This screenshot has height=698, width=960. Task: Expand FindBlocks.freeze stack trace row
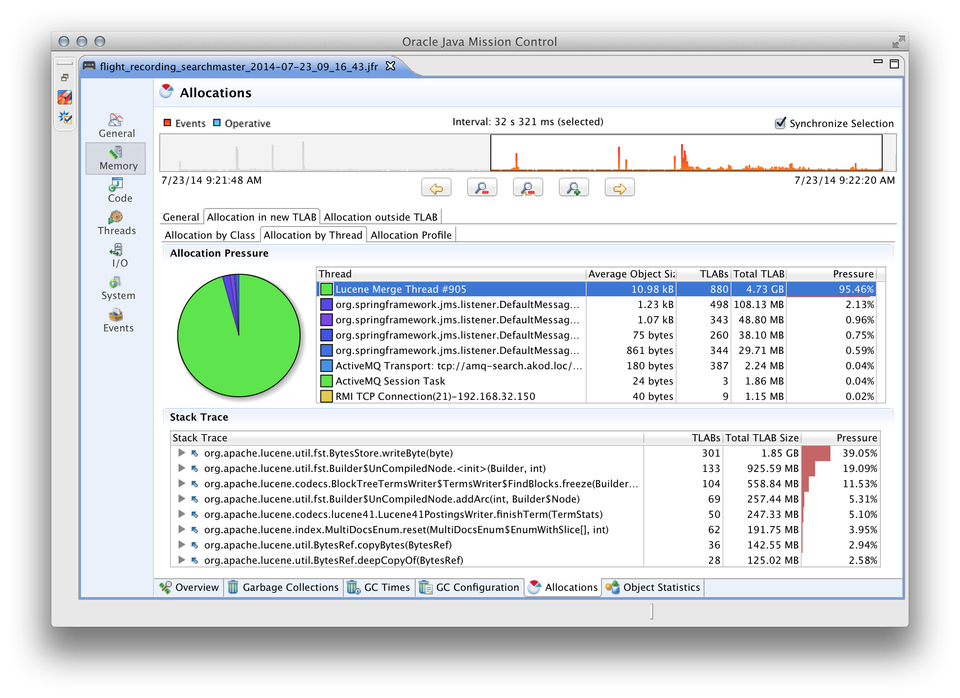coord(181,483)
